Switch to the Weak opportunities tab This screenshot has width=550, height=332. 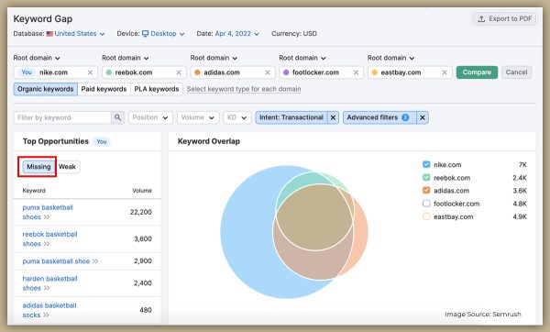click(67, 167)
